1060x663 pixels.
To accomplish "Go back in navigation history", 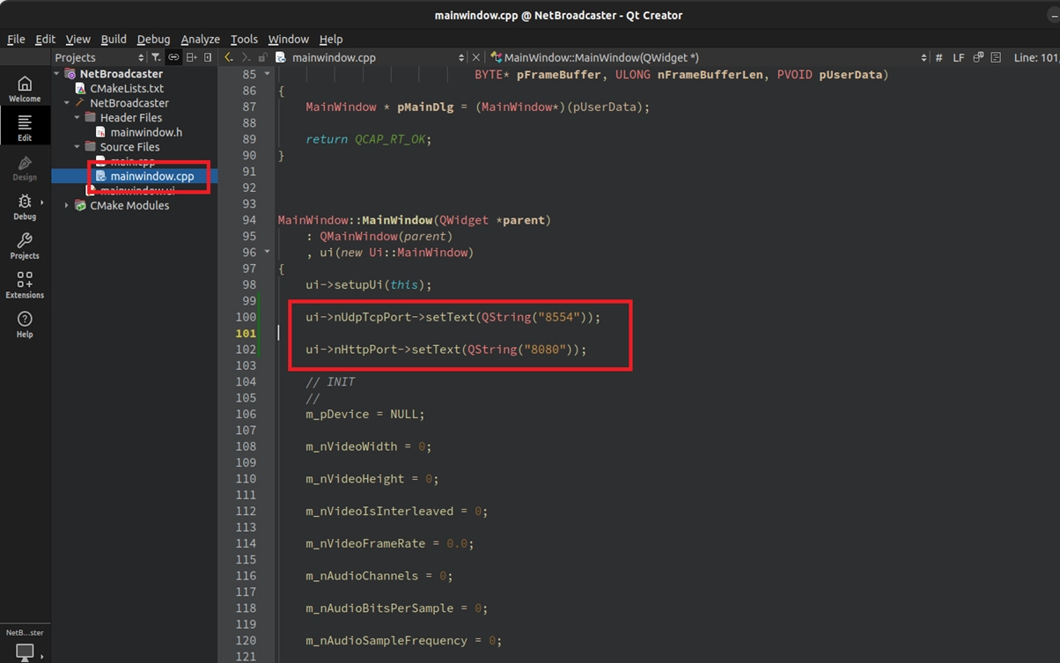I will pyautogui.click(x=229, y=57).
